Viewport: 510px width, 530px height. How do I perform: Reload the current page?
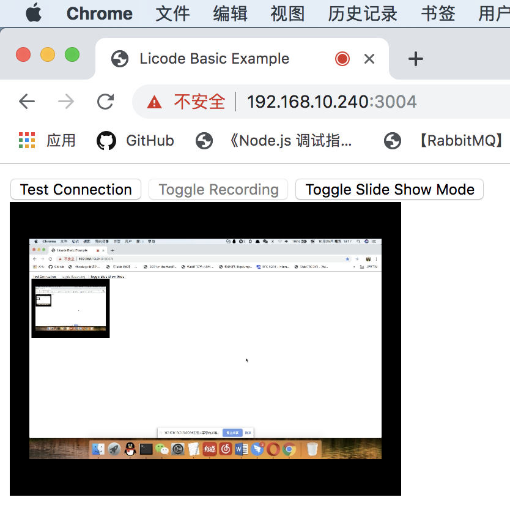point(105,102)
